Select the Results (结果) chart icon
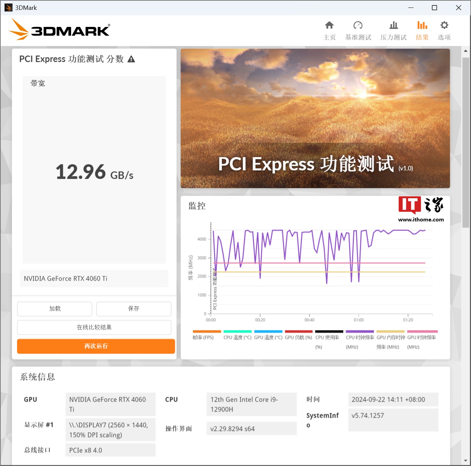The width and height of the screenshot is (471, 466). [422, 26]
